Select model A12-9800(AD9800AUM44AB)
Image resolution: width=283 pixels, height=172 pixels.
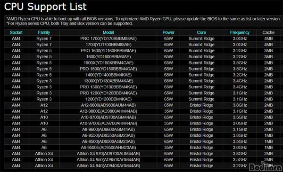pos(108,105)
